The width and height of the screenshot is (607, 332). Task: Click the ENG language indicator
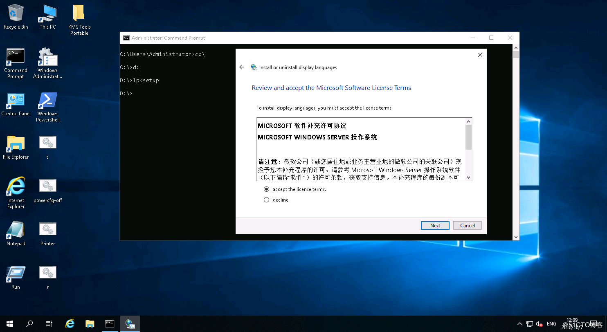[551, 324]
